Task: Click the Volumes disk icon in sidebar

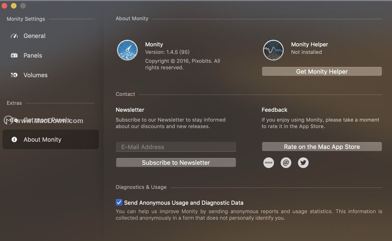Action: coord(14,75)
